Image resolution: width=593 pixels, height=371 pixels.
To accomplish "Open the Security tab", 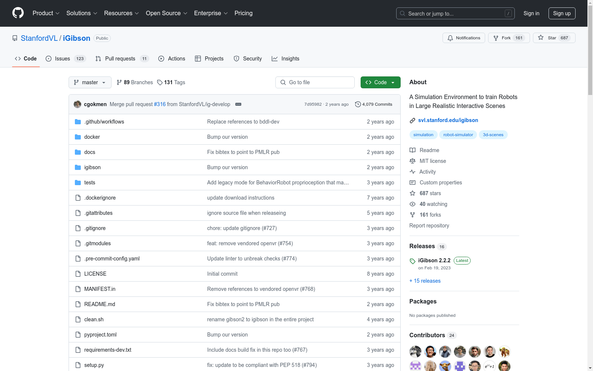I will [248, 59].
